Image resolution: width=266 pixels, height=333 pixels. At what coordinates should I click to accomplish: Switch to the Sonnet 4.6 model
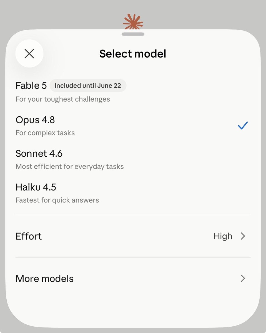pyautogui.click(x=133, y=159)
